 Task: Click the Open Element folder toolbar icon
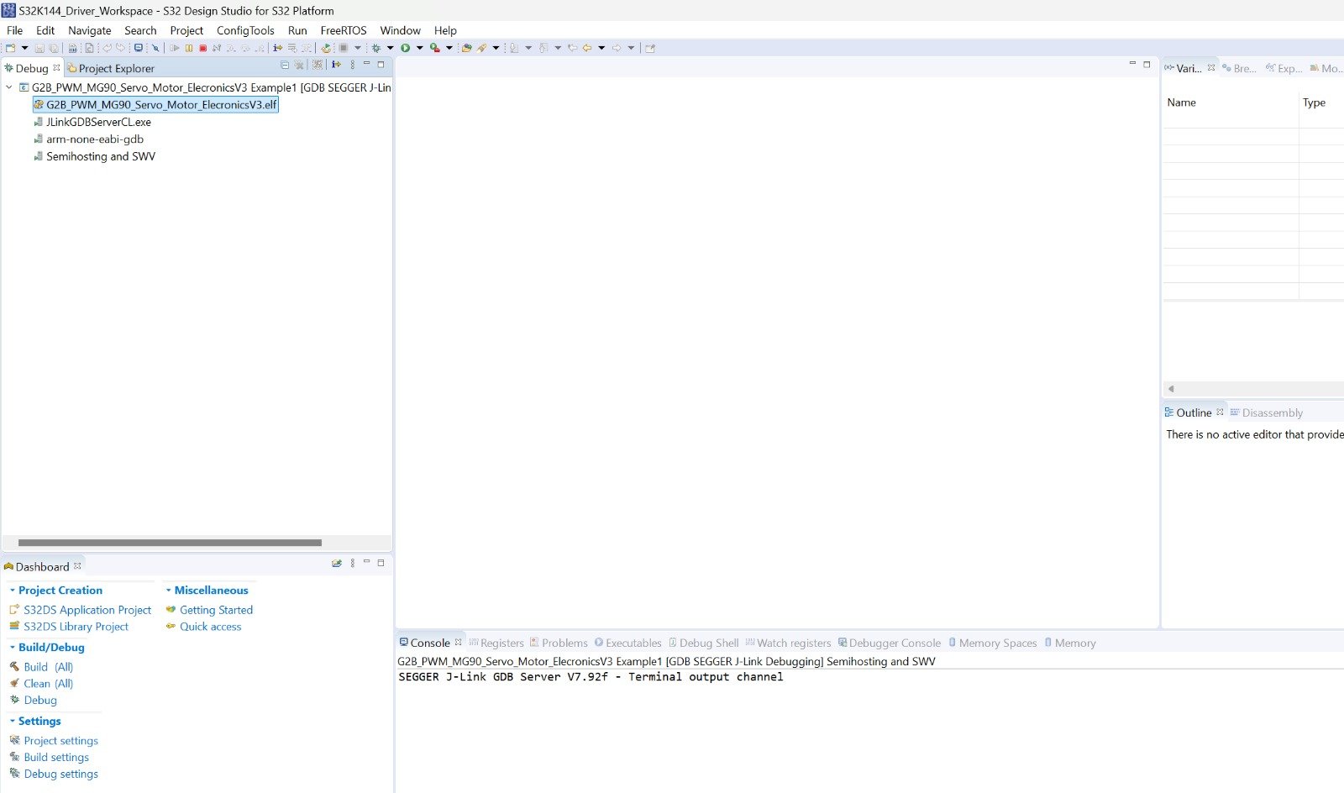point(466,48)
